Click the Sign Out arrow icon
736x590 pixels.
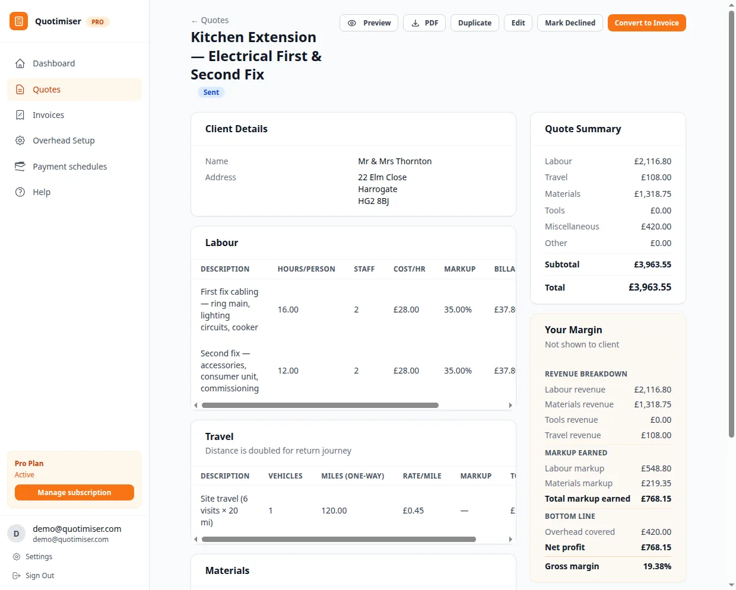[x=17, y=576]
